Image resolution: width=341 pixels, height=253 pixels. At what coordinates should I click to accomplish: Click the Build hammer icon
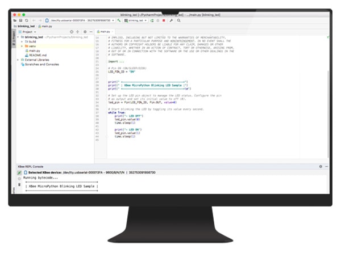118,20
